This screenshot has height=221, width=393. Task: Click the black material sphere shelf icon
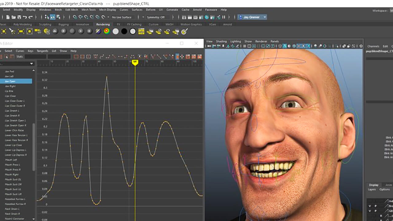coord(124,31)
